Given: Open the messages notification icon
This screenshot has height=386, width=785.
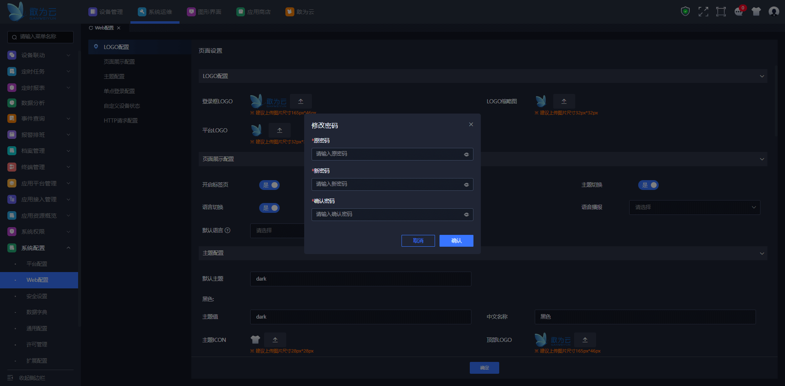Looking at the screenshot, I should coord(738,11).
